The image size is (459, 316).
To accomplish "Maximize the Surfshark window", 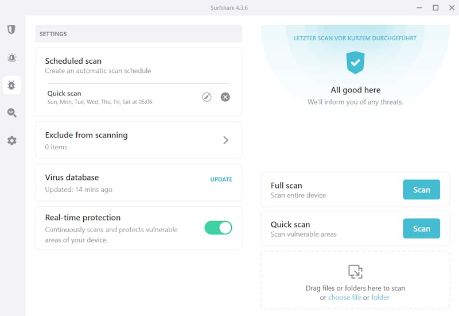I will [435, 8].
